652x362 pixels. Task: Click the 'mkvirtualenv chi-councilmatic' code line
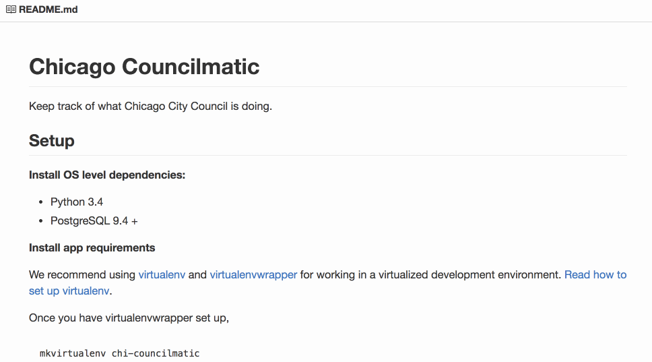coord(120,353)
